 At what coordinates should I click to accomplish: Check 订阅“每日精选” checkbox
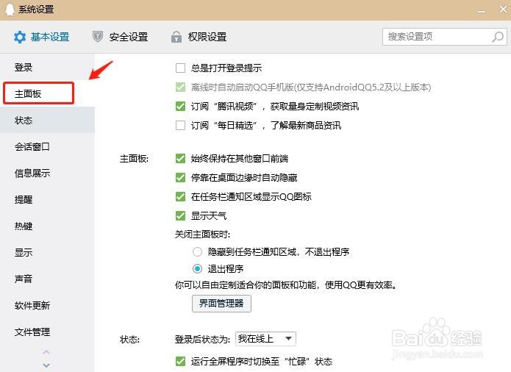[180, 126]
